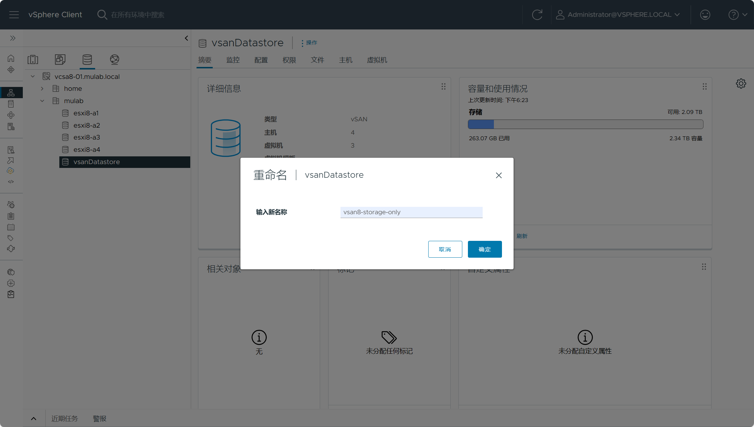
Task: Select home datacenter in the tree
Action: click(73, 88)
